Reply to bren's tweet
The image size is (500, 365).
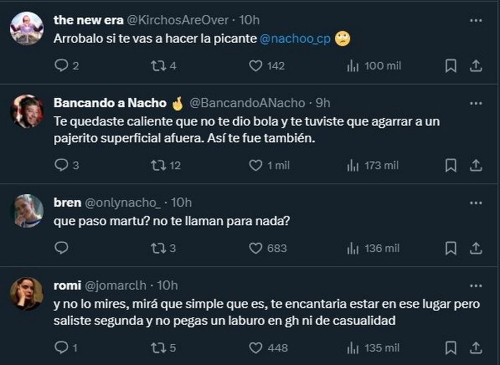pyautogui.click(x=61, y=248)
